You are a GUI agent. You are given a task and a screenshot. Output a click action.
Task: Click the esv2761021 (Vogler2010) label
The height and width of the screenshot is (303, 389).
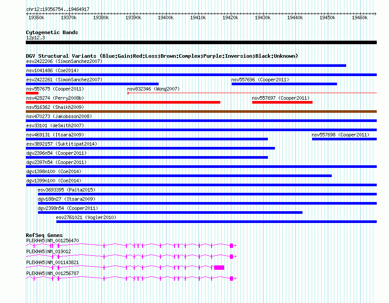pos(86,217)
